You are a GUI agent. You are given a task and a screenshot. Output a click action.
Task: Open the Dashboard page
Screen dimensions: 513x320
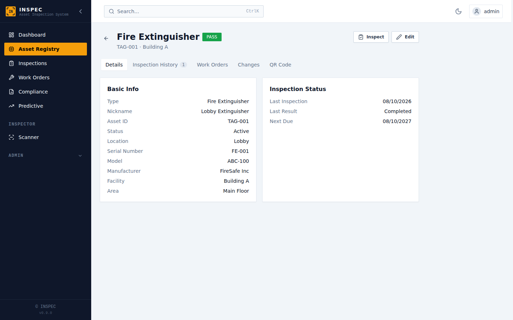[46, 35]
